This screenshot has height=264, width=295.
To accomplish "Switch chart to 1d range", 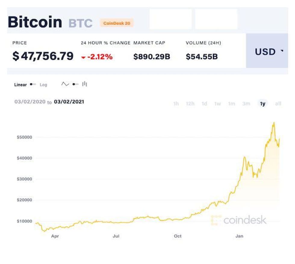I will [204, 104].
